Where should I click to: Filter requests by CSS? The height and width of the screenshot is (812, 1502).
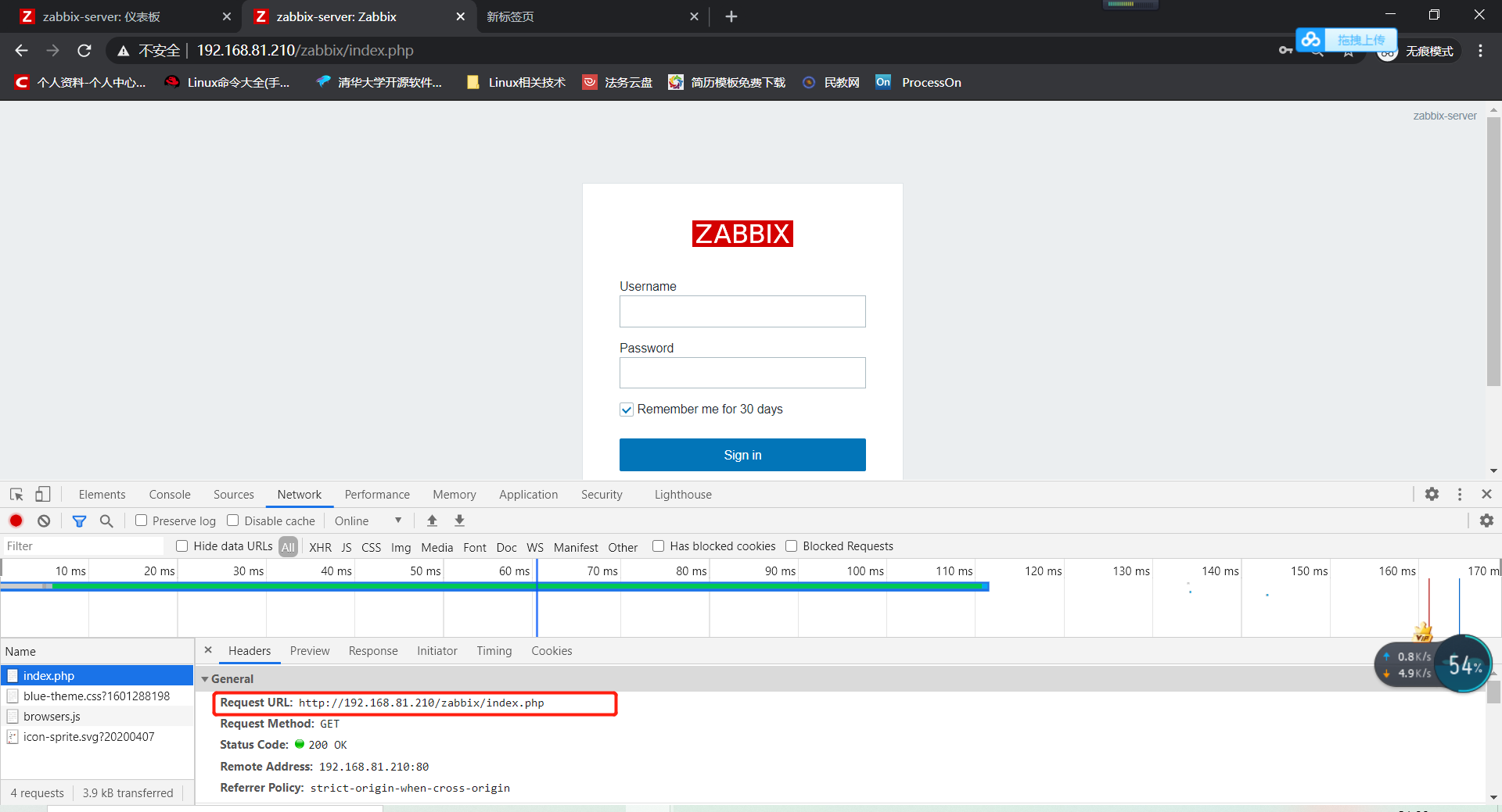[372, 547]
